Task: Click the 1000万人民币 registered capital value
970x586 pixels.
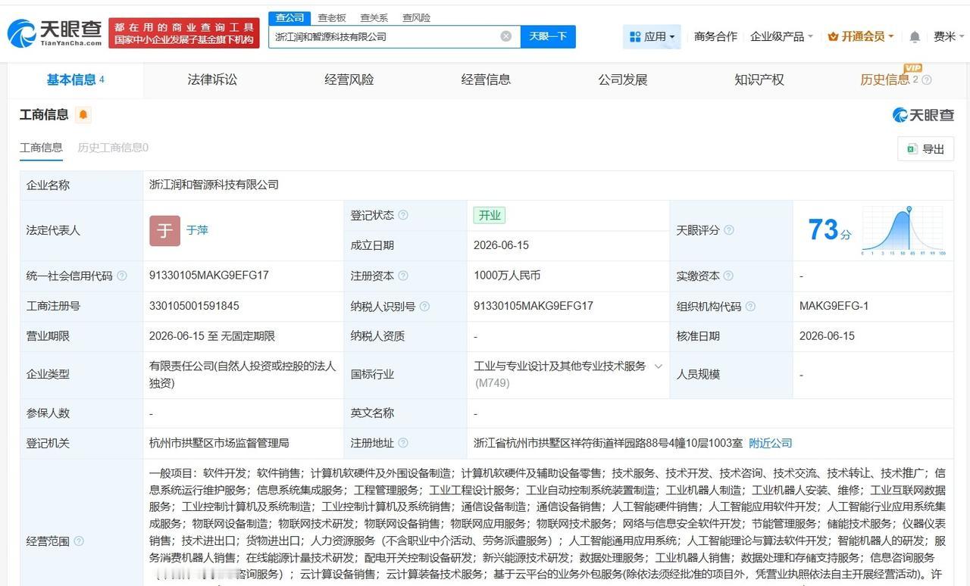Action: pos(507,276)
